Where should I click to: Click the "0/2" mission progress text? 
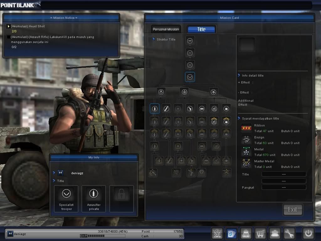click(x=14, y=47)
